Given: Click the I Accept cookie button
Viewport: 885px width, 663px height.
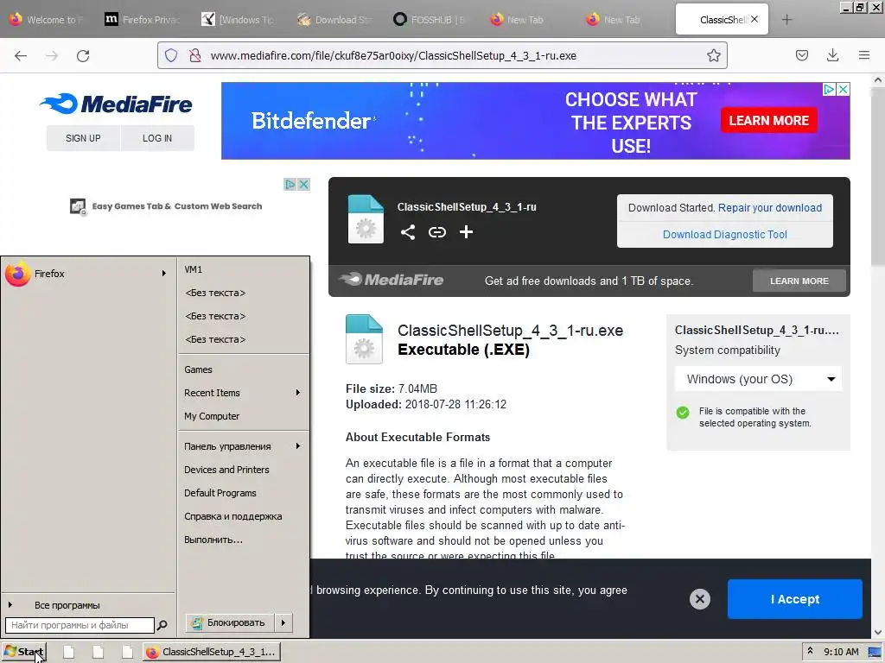Looking at the screenshot, I should pos(795,599).
